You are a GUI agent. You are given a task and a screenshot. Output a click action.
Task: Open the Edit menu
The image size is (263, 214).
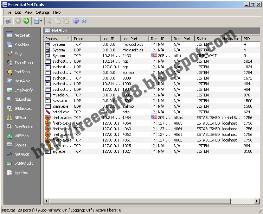pyautogui.click(x=18, y=12)
